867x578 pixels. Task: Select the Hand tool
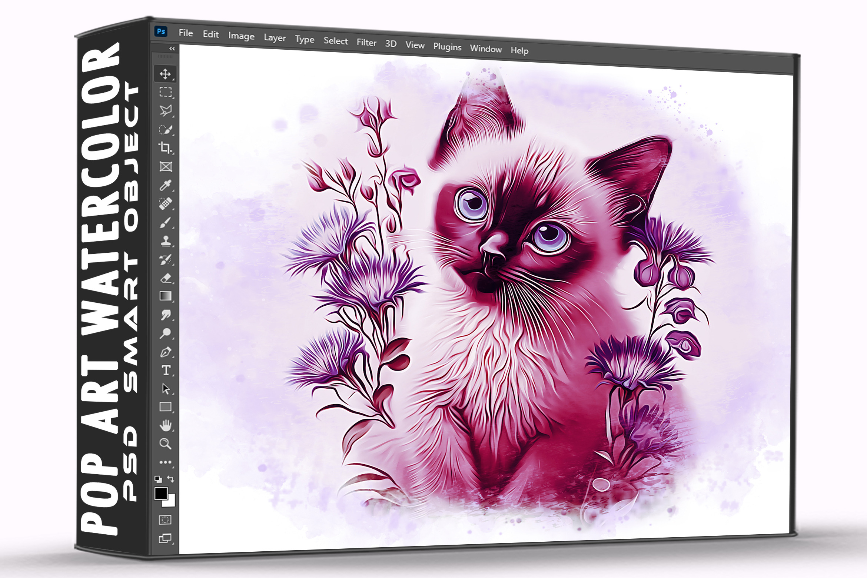[165, 425]
